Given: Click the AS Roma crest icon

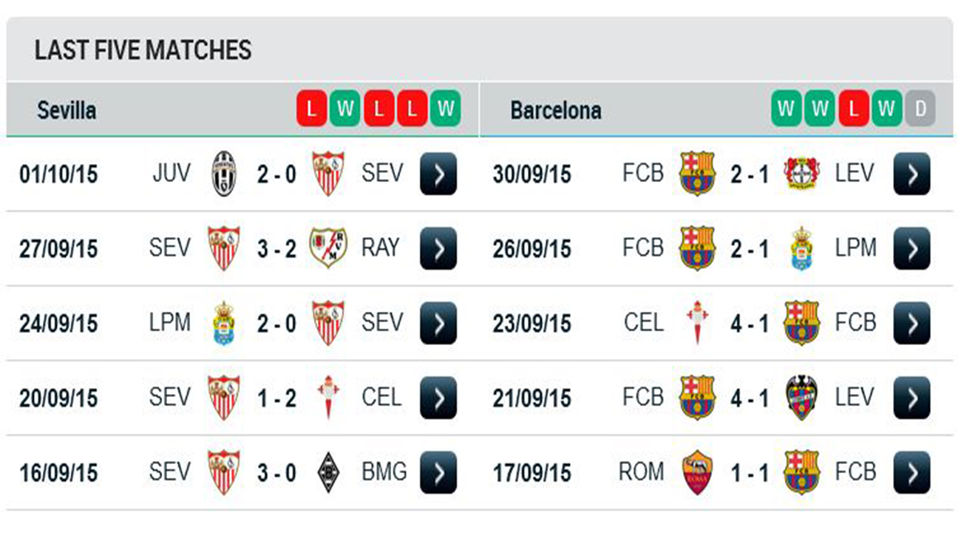Looking at the screenshot, I should [697, 472].
